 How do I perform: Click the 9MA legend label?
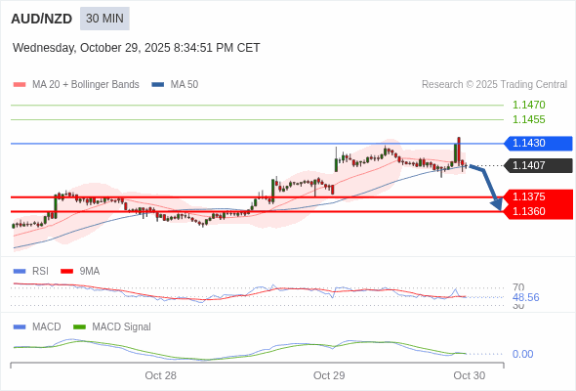coord(90,272)
